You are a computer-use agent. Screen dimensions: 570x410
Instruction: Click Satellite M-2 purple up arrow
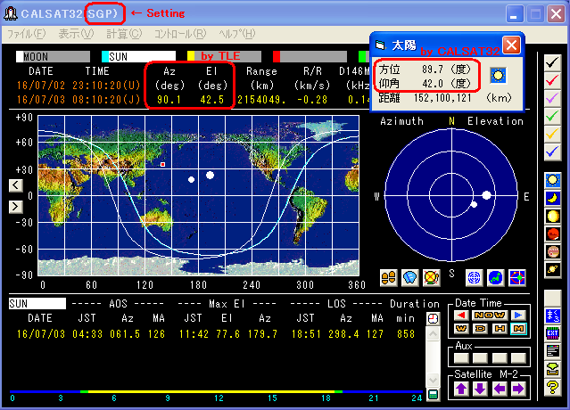point(461,389)
